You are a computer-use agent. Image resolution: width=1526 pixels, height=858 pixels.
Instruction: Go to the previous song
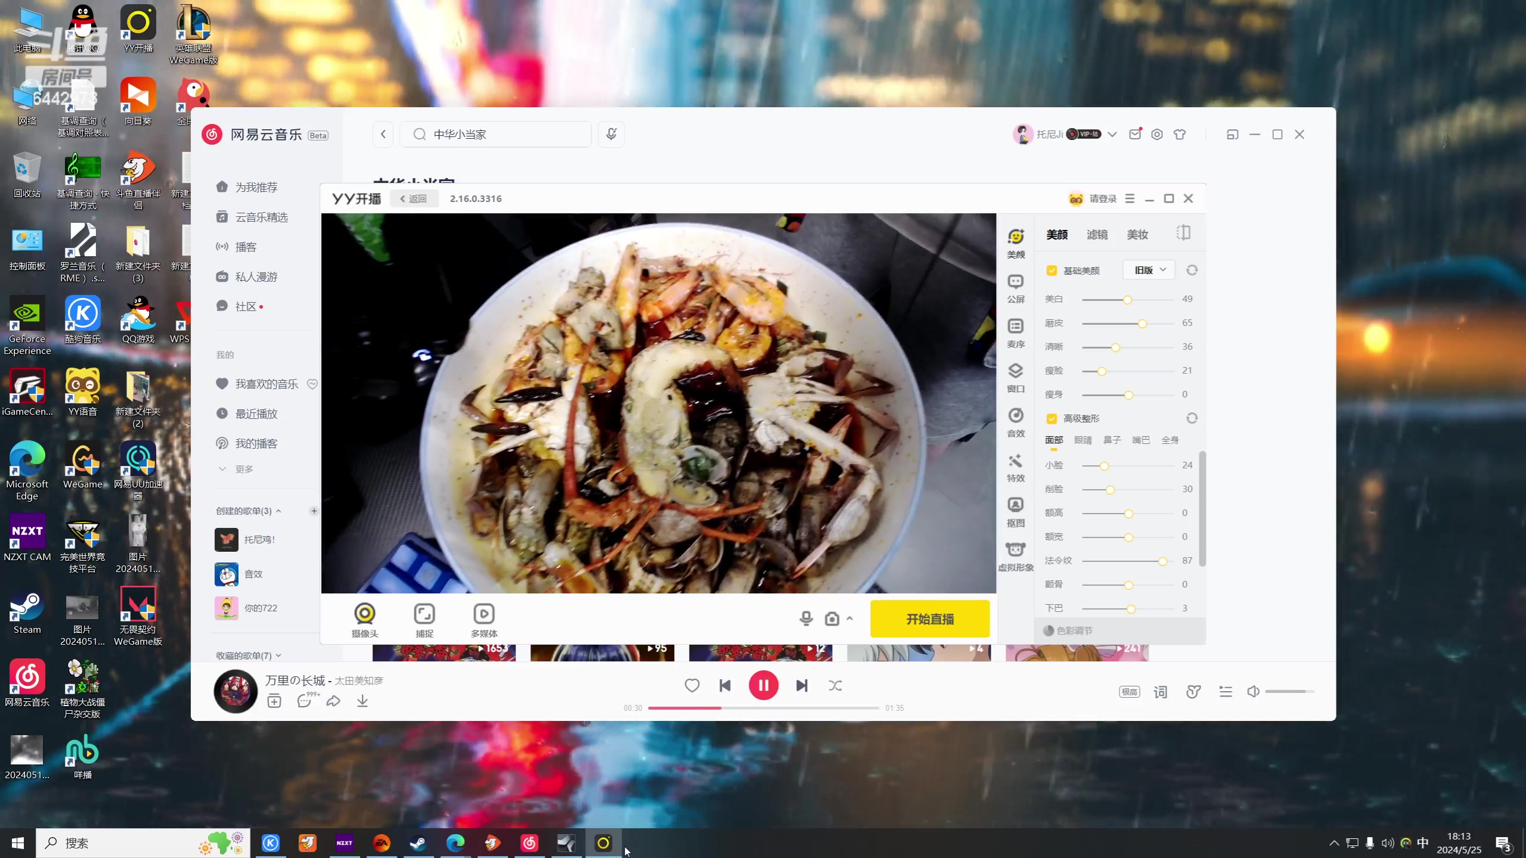pos(725,686)
